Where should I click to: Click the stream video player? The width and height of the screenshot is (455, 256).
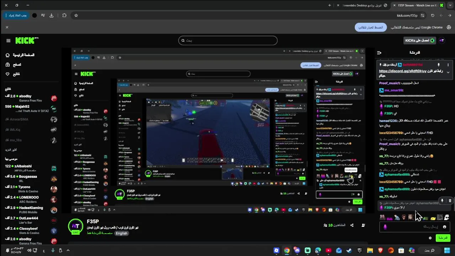(218, 131)
